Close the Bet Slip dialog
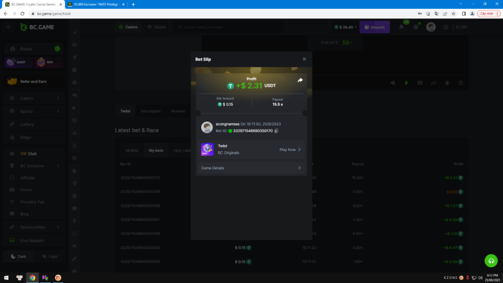Screen dimensions: 503x283 304,59
